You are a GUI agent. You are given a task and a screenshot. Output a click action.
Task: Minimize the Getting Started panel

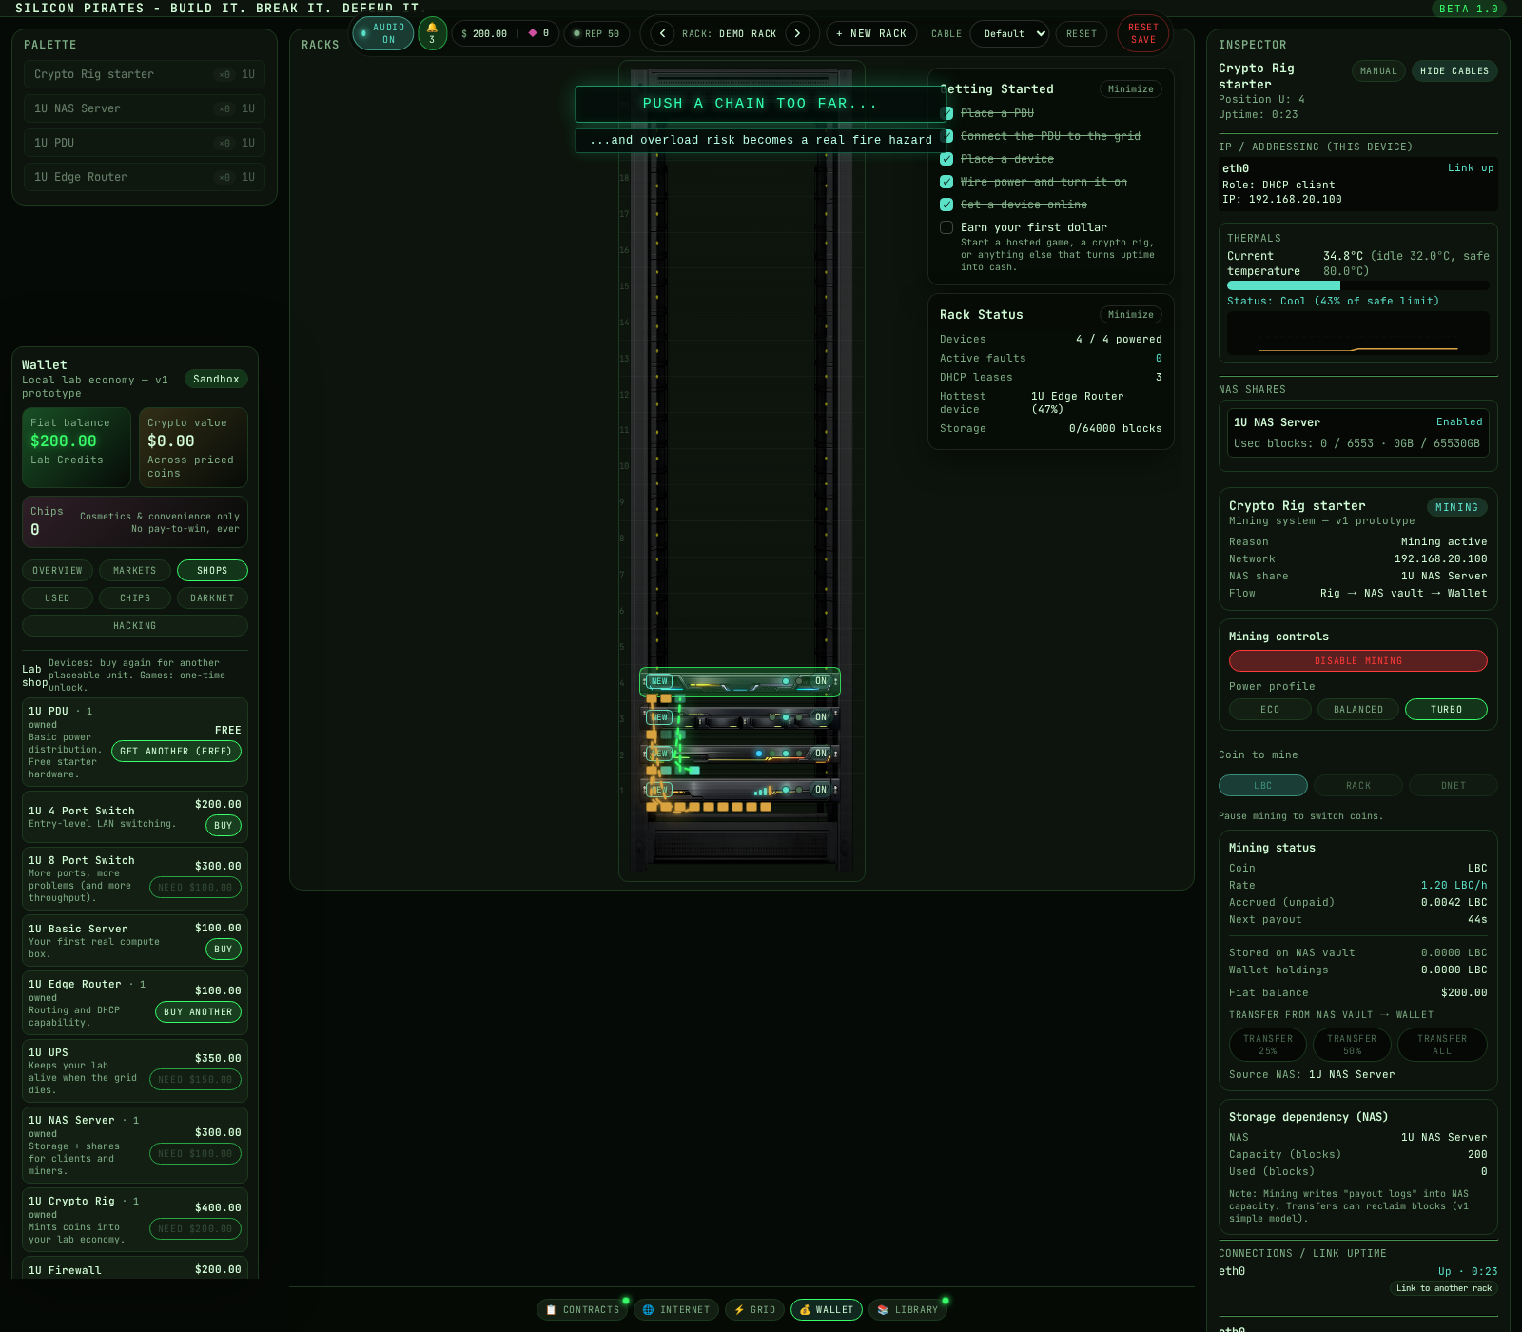tap(1131, 89)
